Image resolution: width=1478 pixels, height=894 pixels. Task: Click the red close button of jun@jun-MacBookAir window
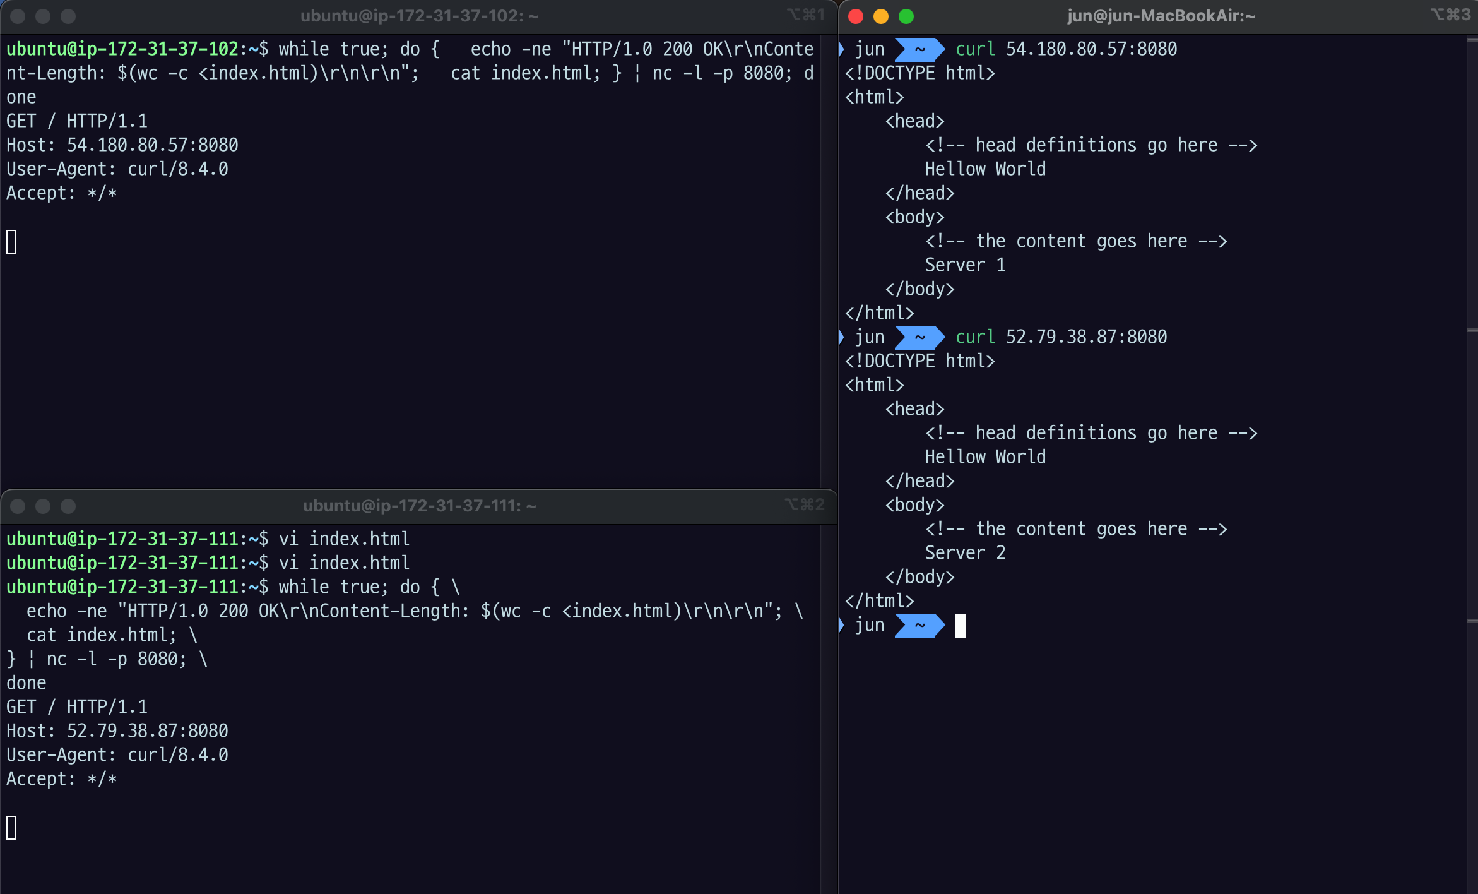856,16
